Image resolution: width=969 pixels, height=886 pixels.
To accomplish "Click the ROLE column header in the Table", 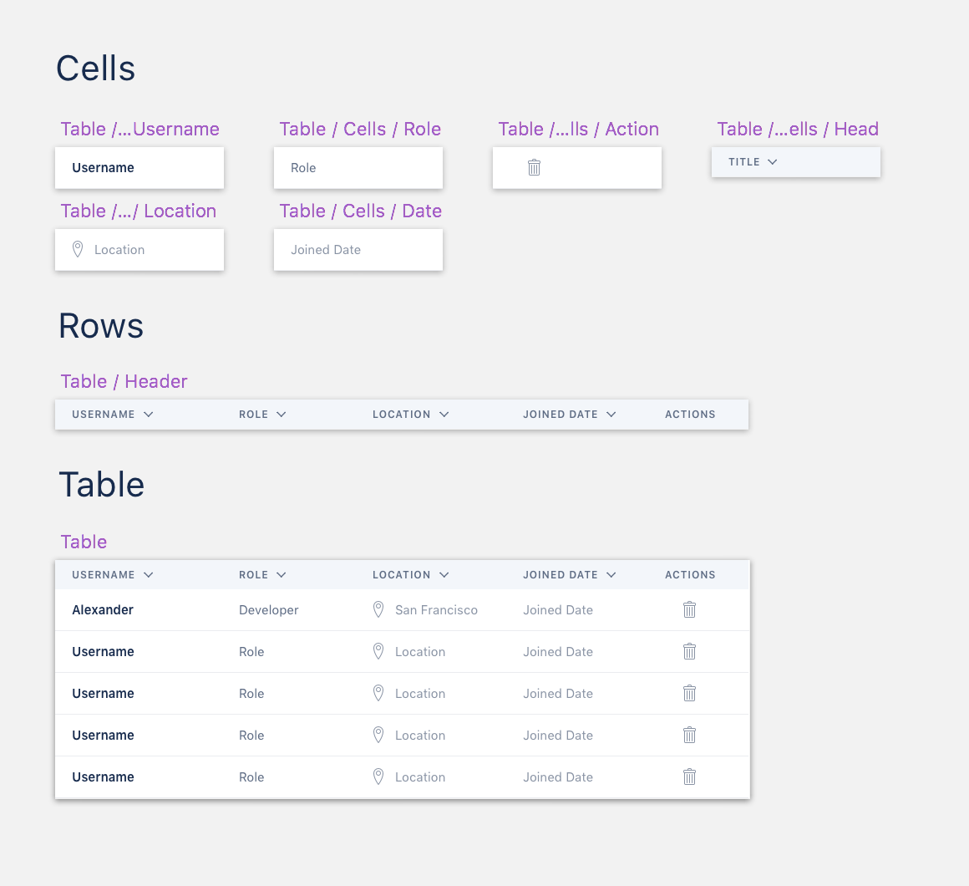I will pyautogui.click(x=253, y=574).
